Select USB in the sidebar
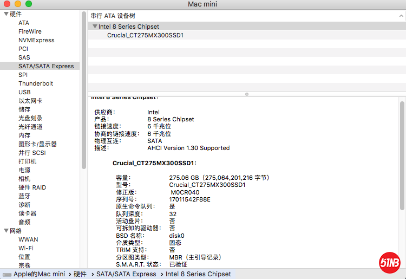The width and height of the screenshot is (406, 279). (x=24, y=92)
